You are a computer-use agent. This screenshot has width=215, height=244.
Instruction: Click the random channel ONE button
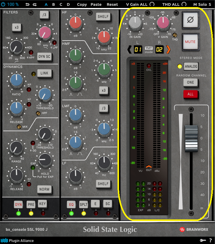click(190, 82)
